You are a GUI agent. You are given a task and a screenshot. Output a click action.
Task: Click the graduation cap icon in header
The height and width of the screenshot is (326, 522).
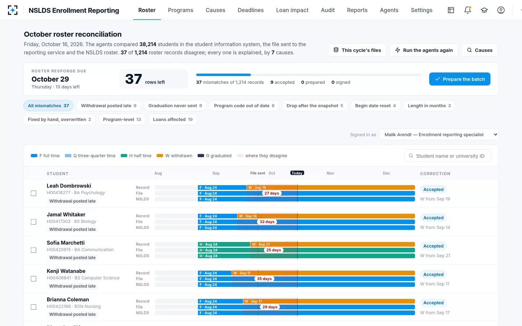pos(484,10)
